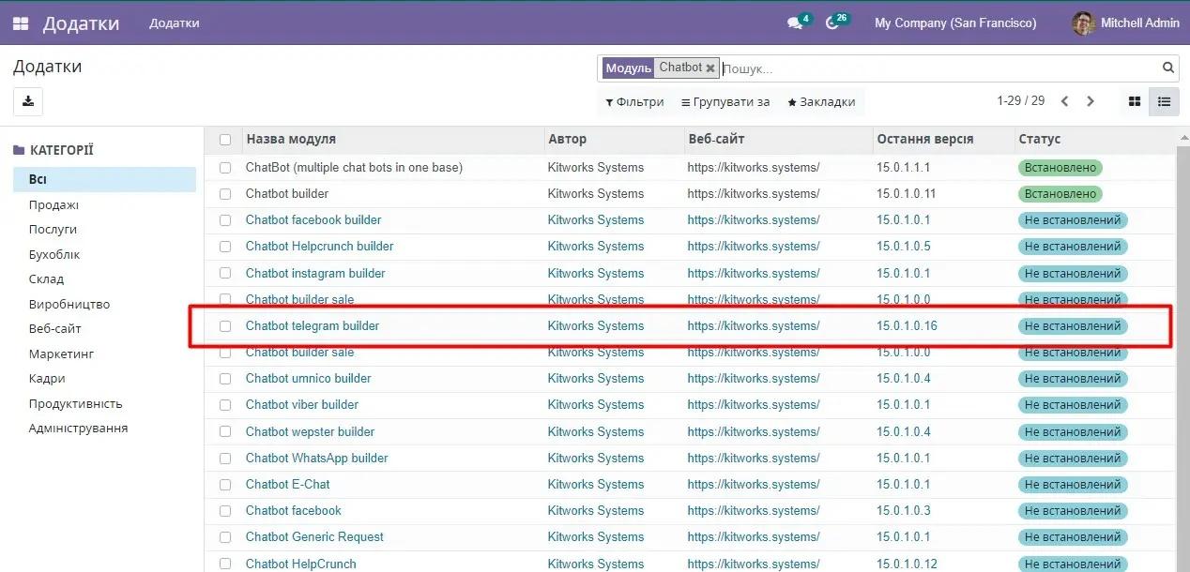Remove the Chatbot filter tag

pos(710,67)
